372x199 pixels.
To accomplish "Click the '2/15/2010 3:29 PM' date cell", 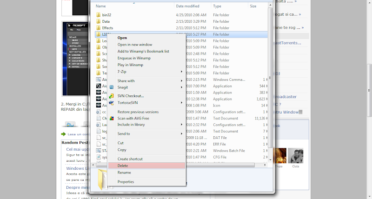I will pos(191,21).
